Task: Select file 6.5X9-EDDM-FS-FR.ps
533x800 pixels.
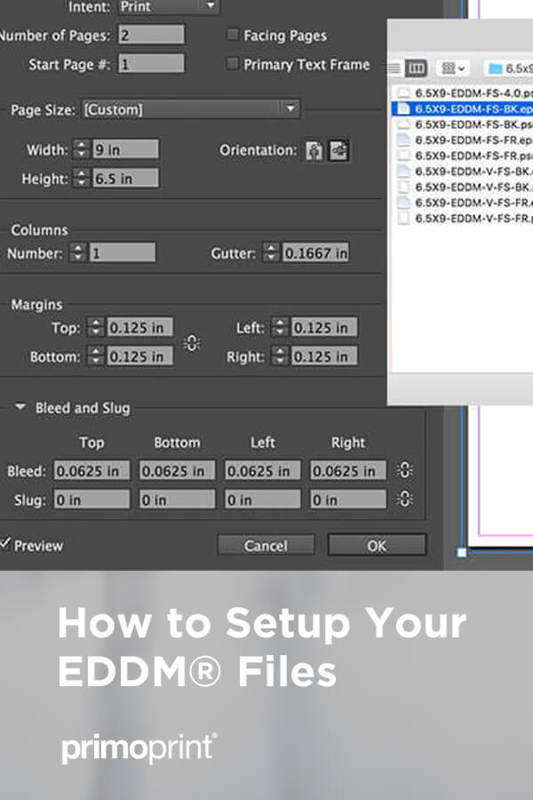Action: 463,156
